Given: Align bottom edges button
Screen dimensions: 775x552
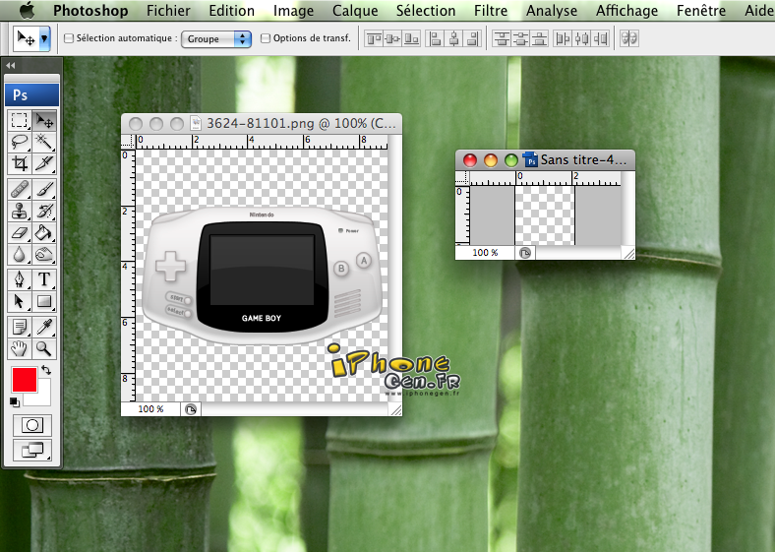Looking at the screenshot, I should pos(411,38).
